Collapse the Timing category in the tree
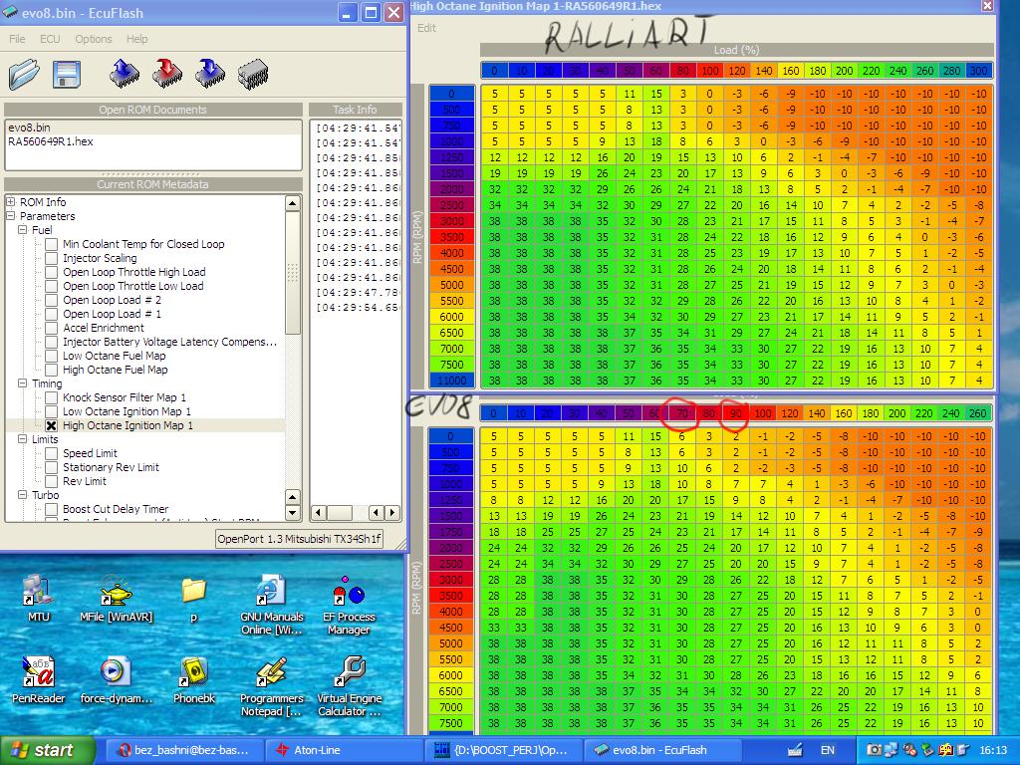Image resolution: width=1020 pixels, height=765 pixels. [23, 383]
